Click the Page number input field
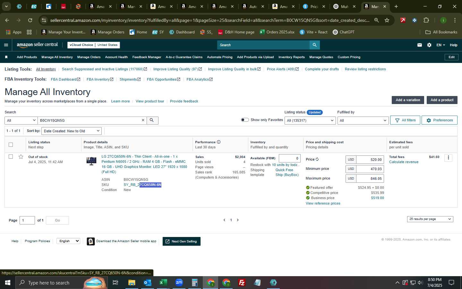462x289 pixels. [x=27, y=220]
